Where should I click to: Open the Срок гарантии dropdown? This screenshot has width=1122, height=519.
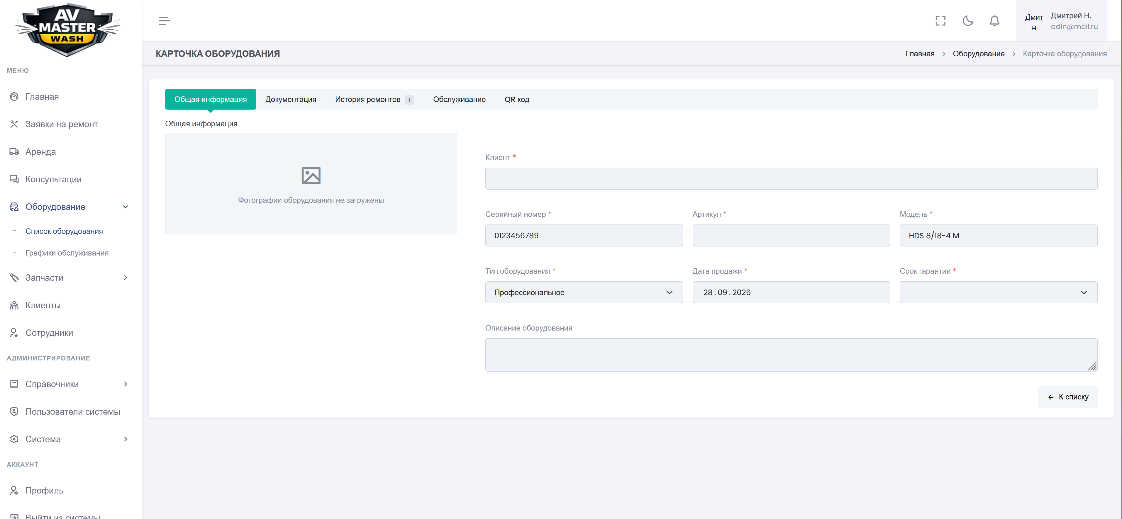pos(998,292)
